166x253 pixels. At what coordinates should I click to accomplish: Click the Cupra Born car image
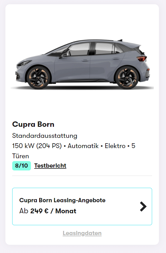click(82, 64)
